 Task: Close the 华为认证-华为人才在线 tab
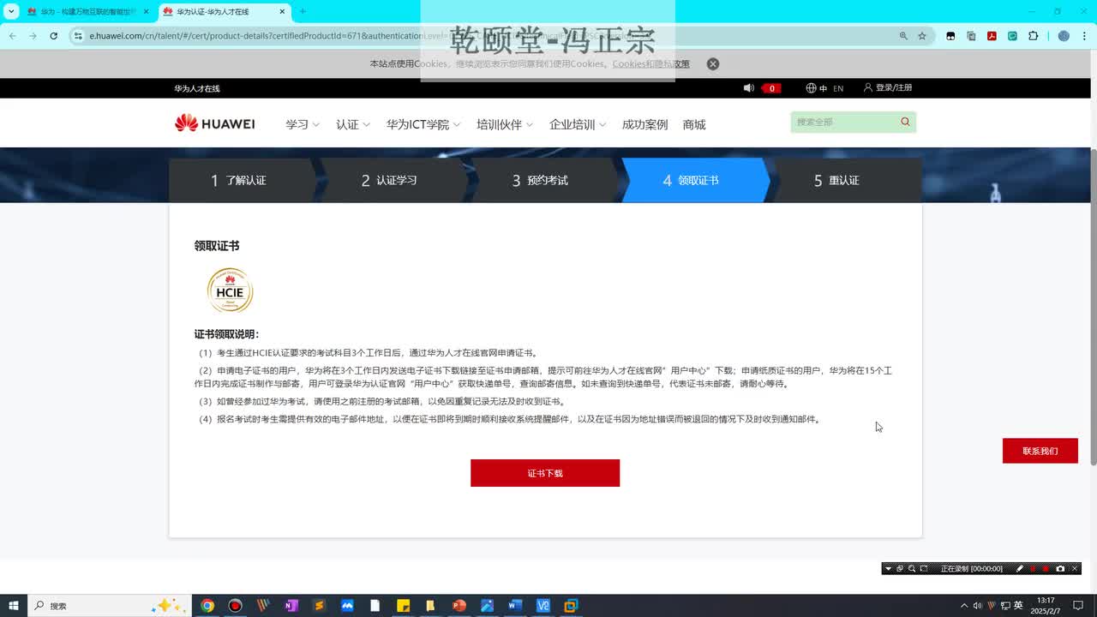coord(282,11)
